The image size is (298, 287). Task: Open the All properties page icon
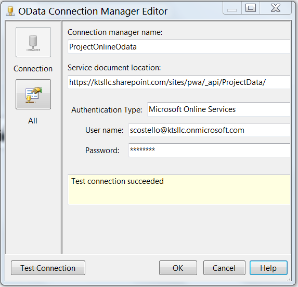point(33,94)
